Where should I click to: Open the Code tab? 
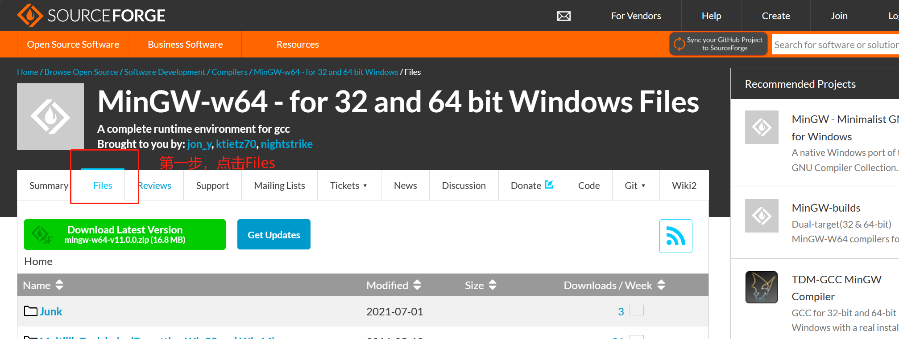point(589,185)
